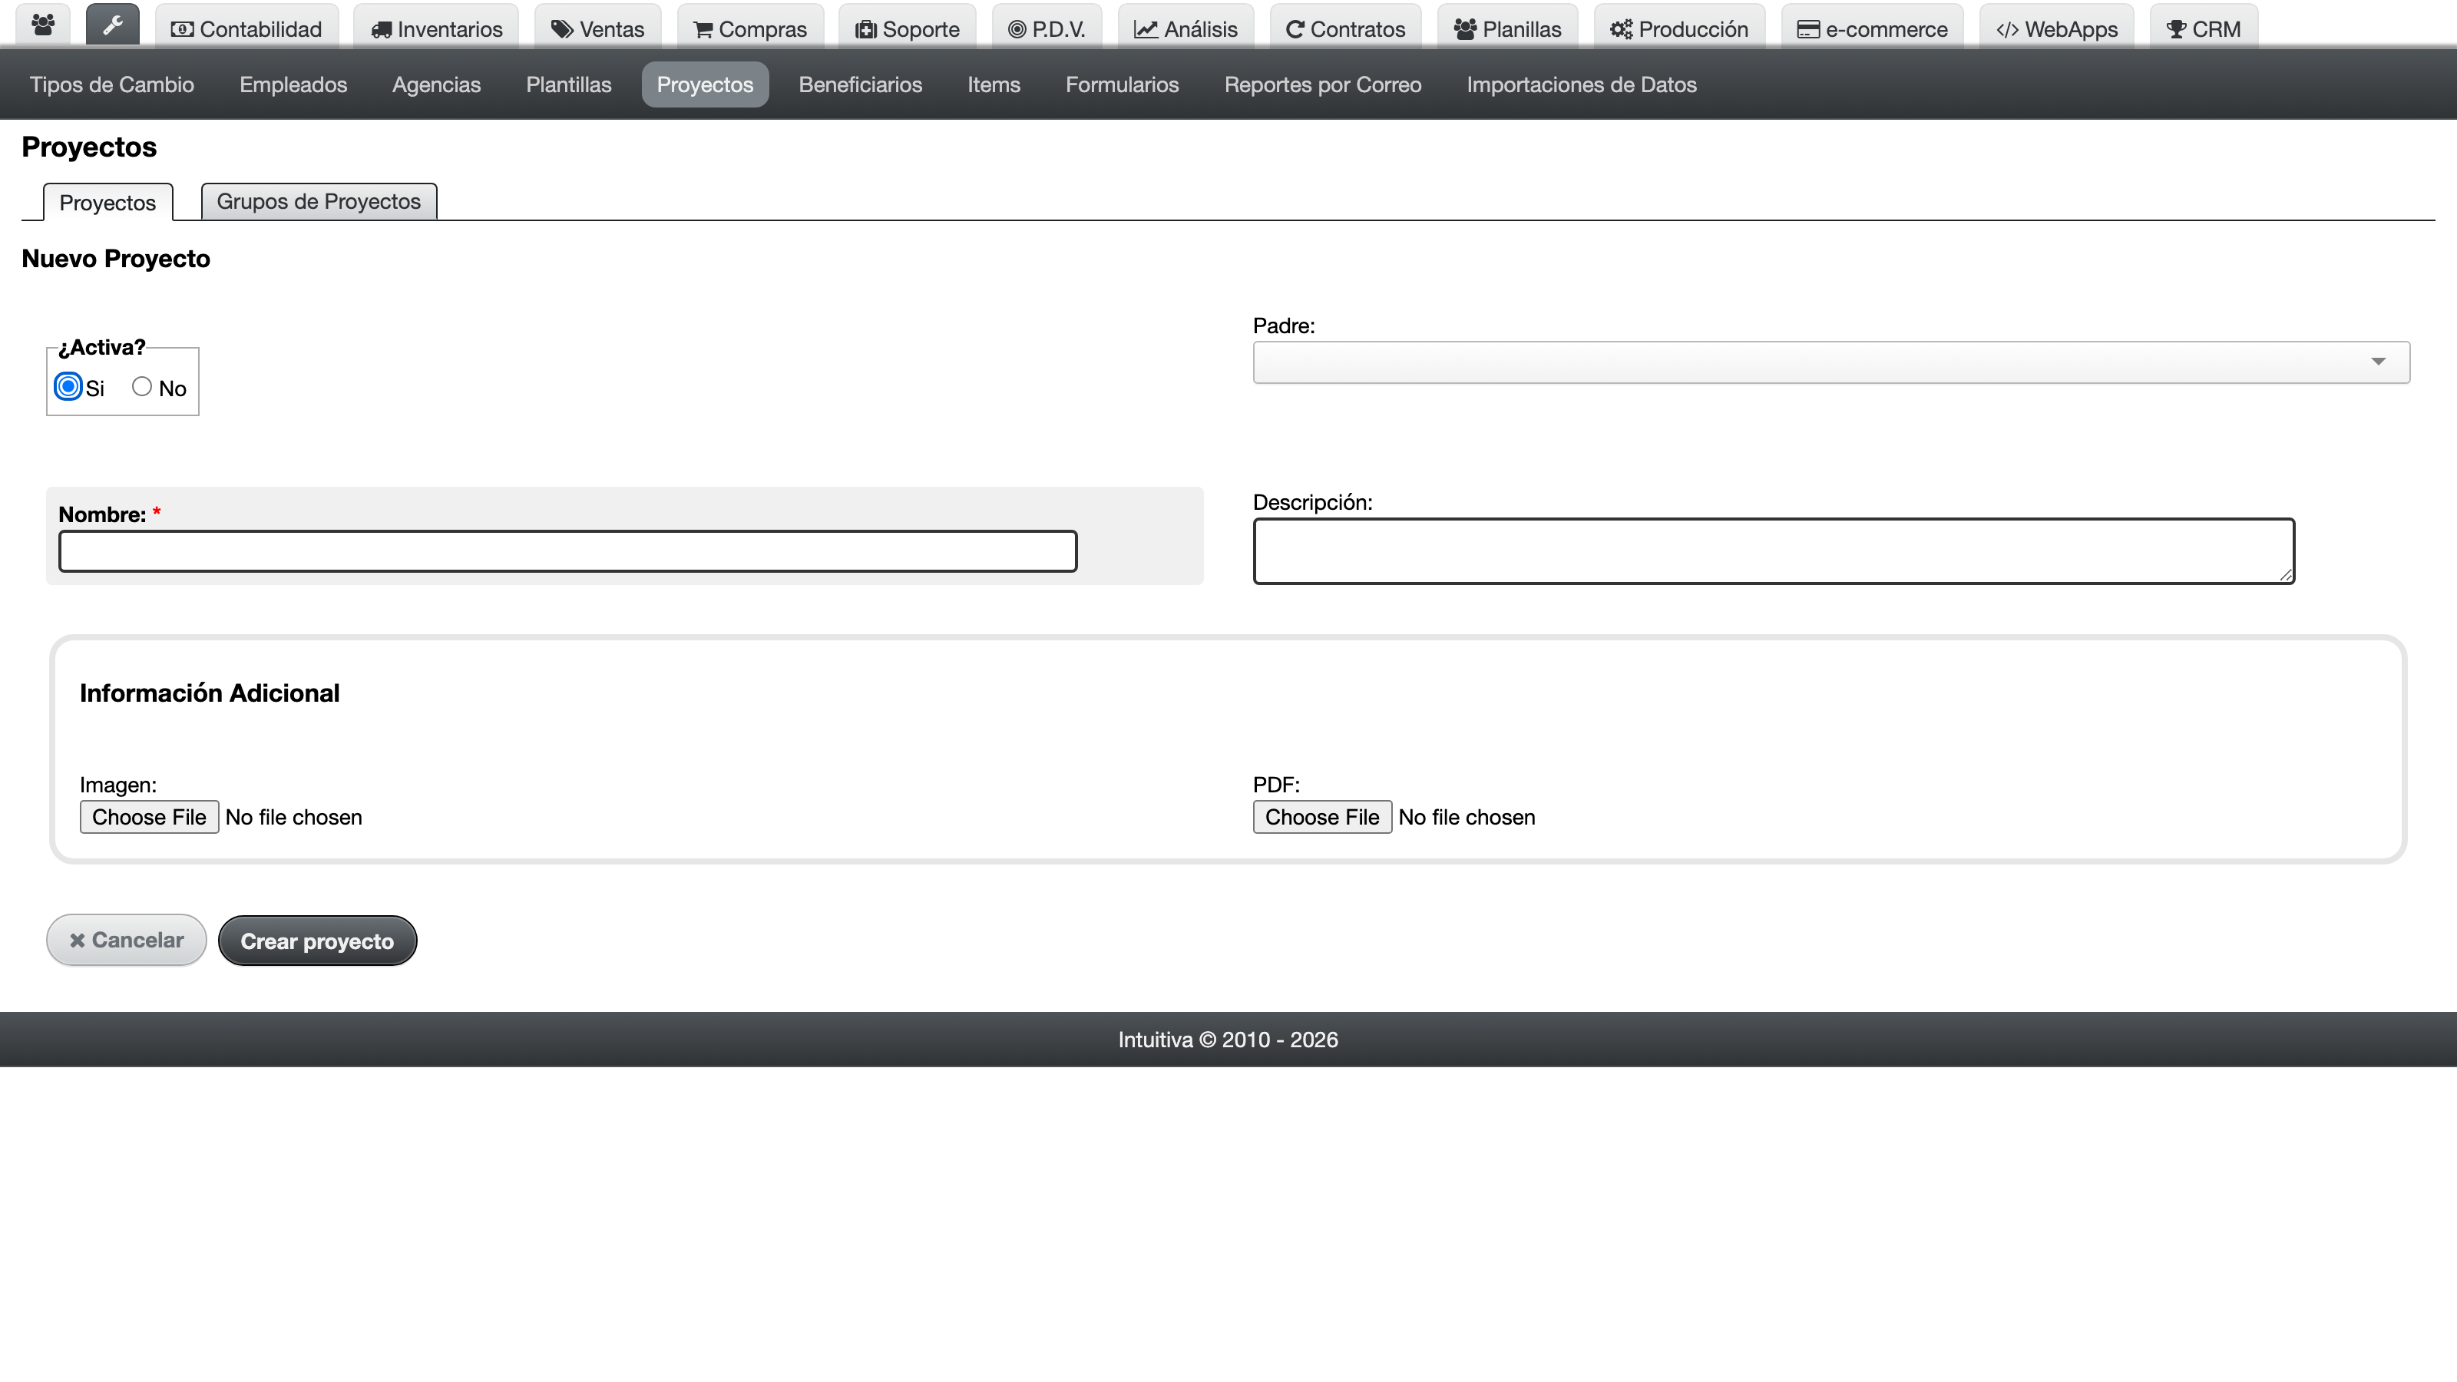
Task: Open Análisis chart icon tab
Action: pyautogui.click(x=1186, y=28)
